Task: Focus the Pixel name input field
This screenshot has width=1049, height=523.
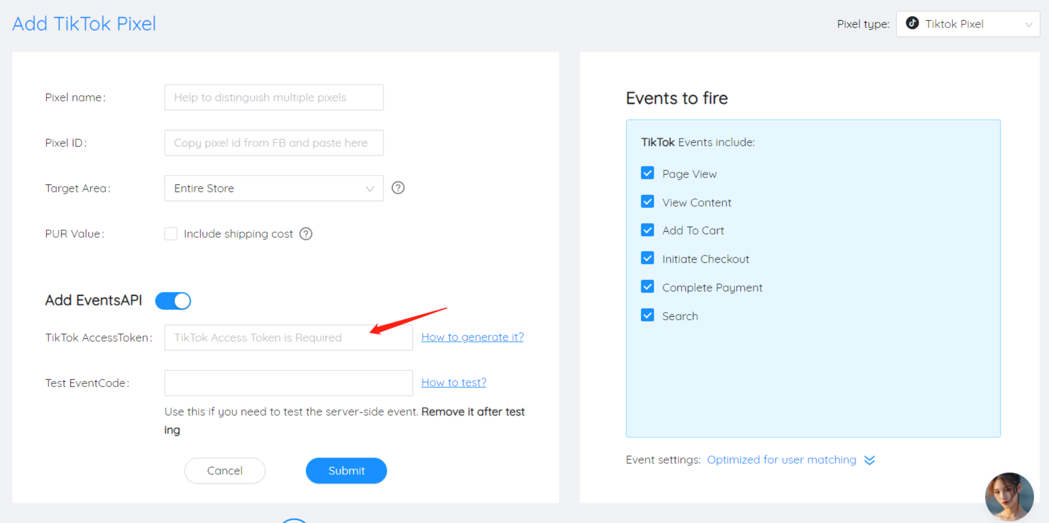Action: [274, 98]
